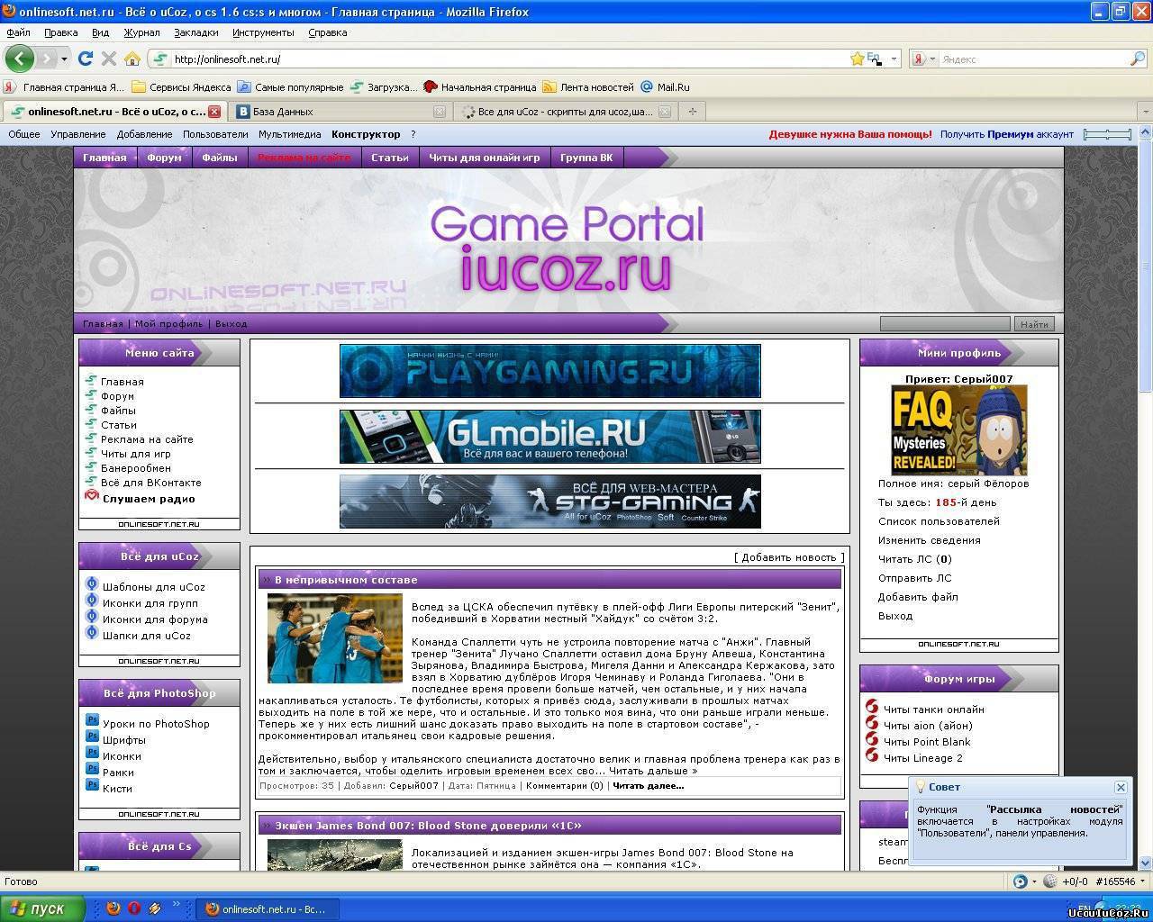The height and width of the screenshot is (922, 1153).
Task: Close the onlinesoft.net.ru tab
Action: pyautogui.click(x=214, y=112)
